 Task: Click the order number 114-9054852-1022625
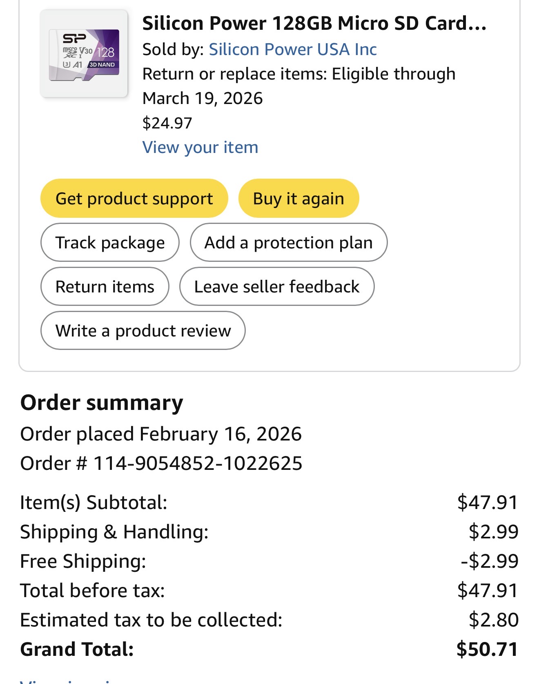click(x=198, y=464)
